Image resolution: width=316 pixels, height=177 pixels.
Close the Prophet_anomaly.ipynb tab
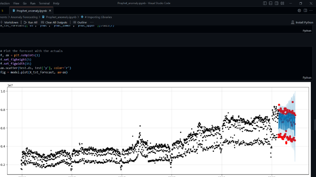click(50, 11)
